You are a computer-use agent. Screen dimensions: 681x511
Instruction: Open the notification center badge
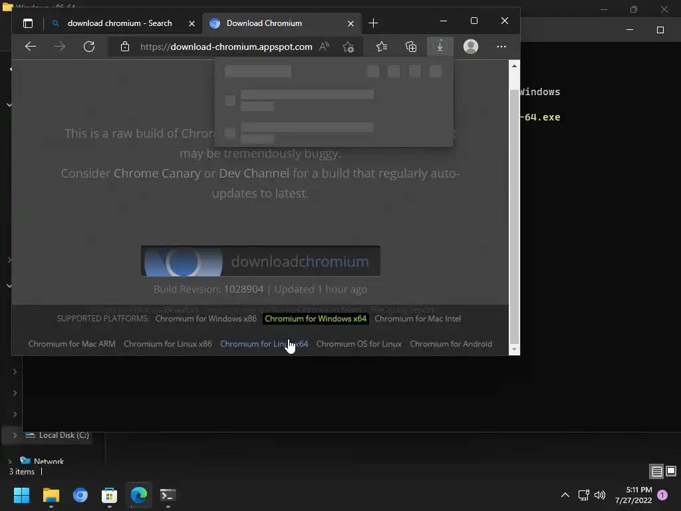click(663, 495)
